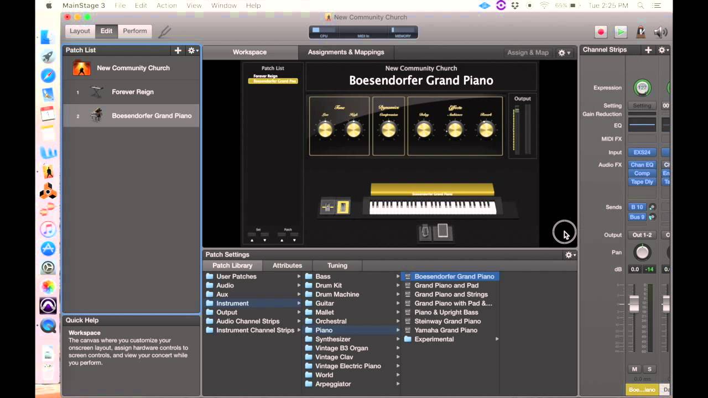
Task: Click the Wi-Fi icon in the menu bar
Action: tap(544, 6)
